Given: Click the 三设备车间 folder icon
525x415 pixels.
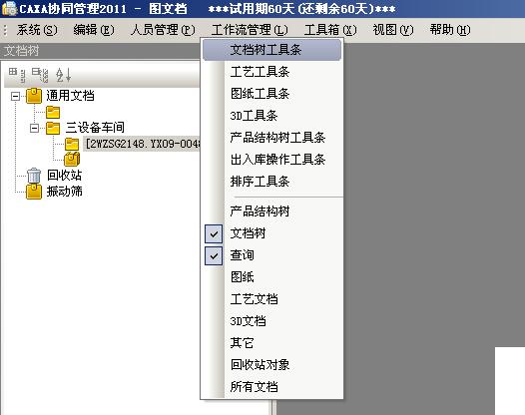Looking at the screenshot, I should click(53, 128).
